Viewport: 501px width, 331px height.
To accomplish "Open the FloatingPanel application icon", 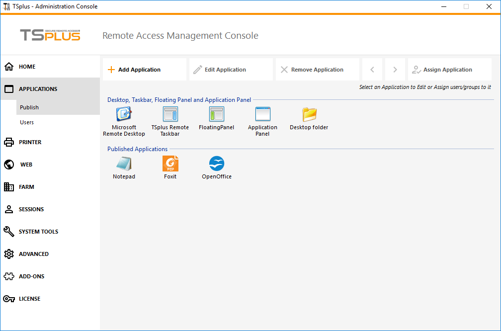I will pos(216,115).
